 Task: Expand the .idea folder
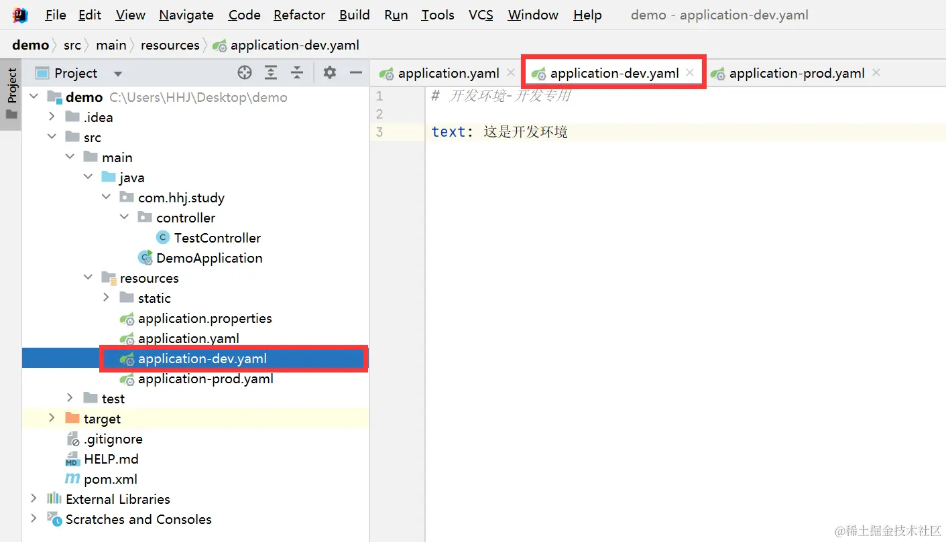click(52, 117)
